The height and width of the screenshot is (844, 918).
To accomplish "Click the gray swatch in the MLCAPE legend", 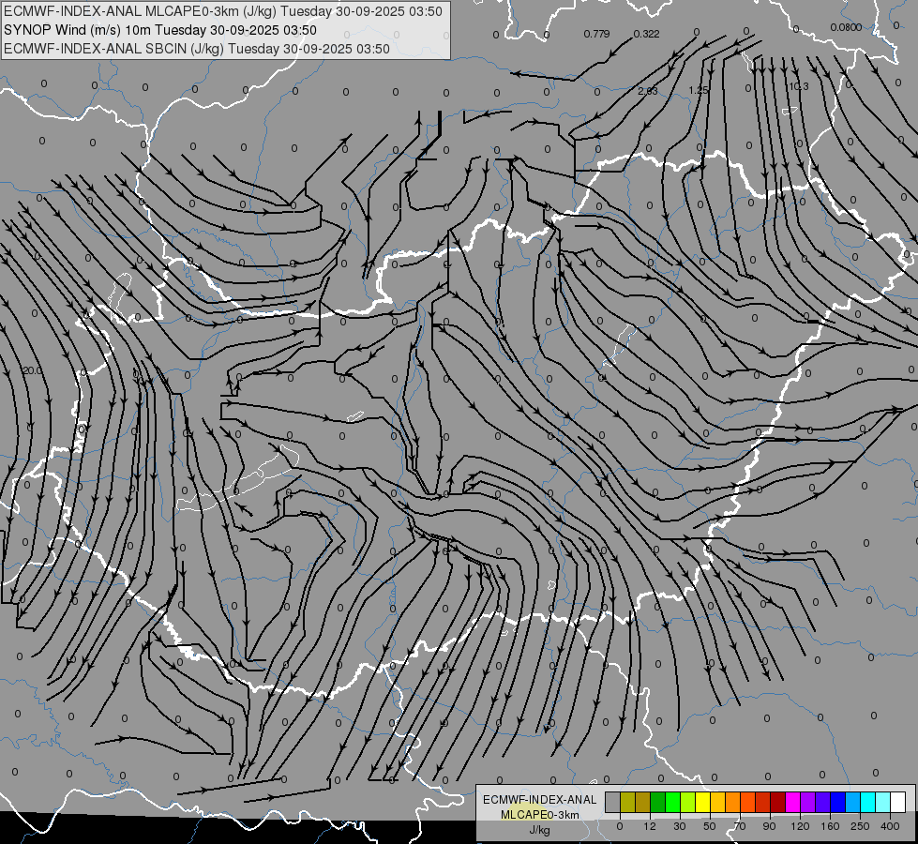I will 613,802.
